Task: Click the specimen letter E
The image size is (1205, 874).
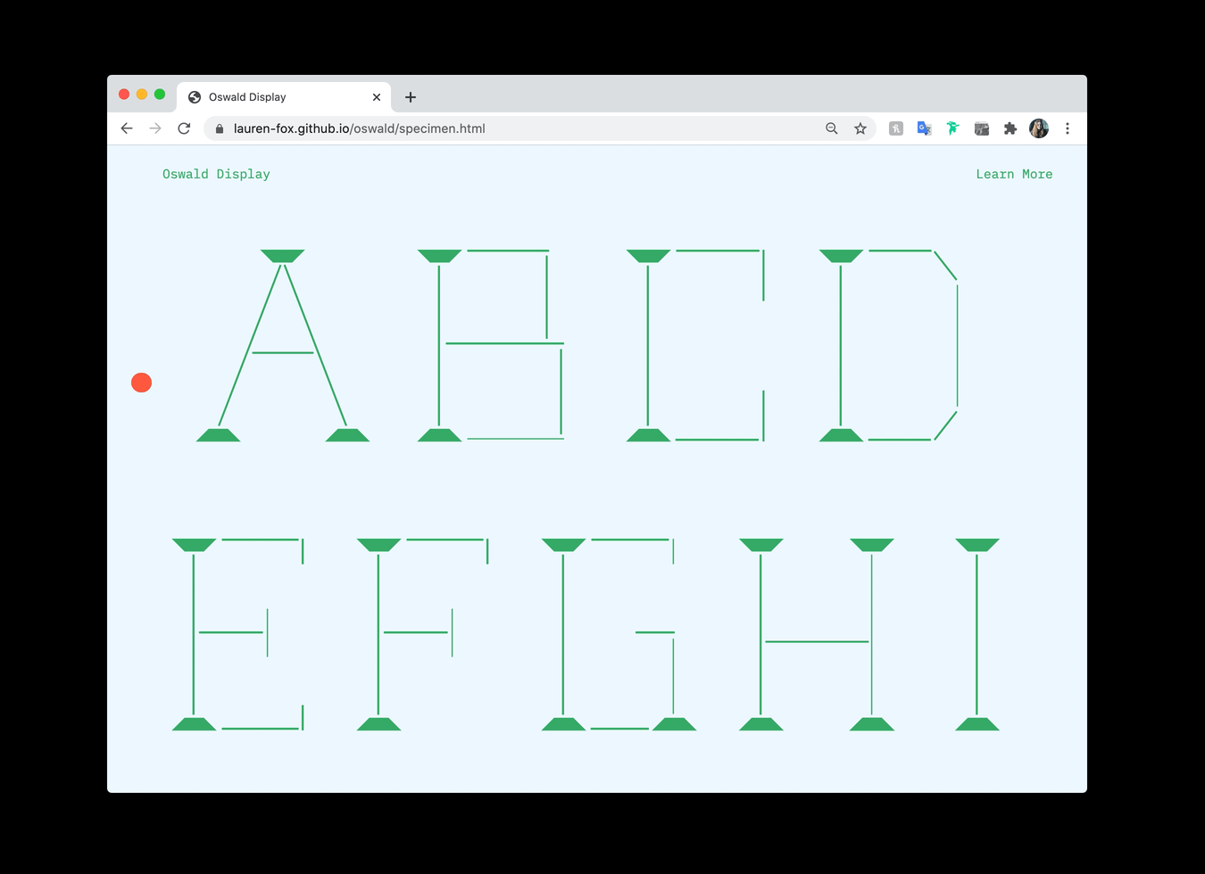Action: click(x=237, y=634)
